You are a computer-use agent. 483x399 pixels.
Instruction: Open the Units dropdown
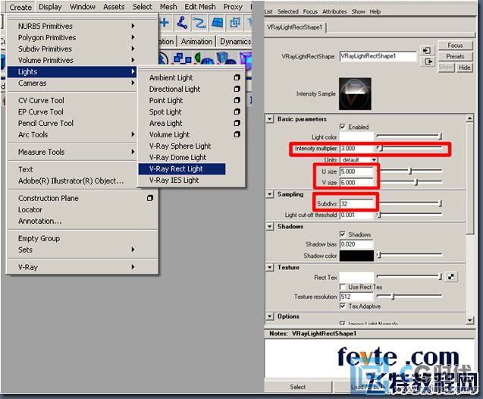(x=359, y=160)
